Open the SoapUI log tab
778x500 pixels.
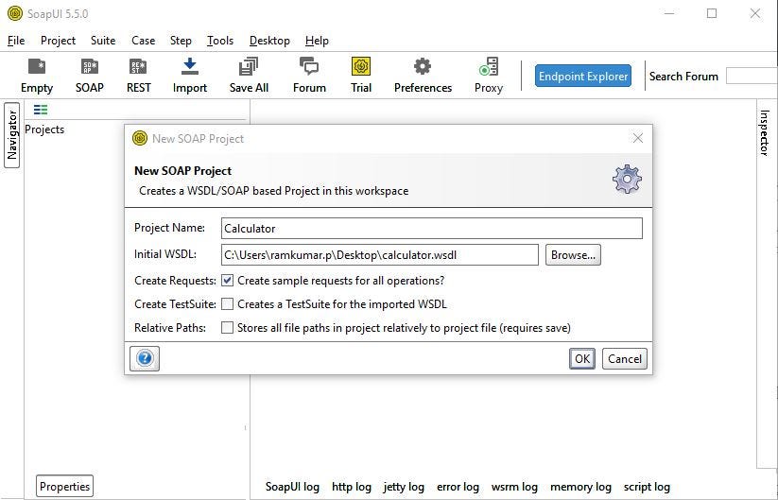coord(292,487)
